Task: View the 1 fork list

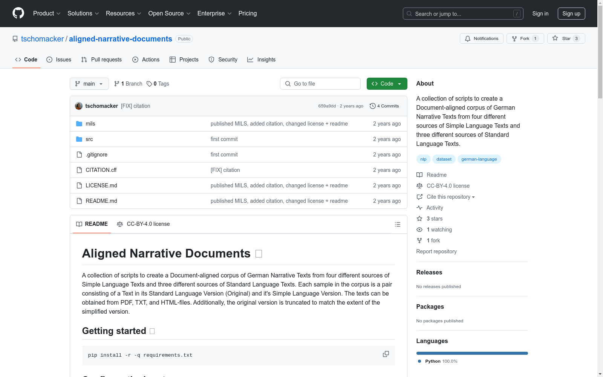Action: point(429,241)
